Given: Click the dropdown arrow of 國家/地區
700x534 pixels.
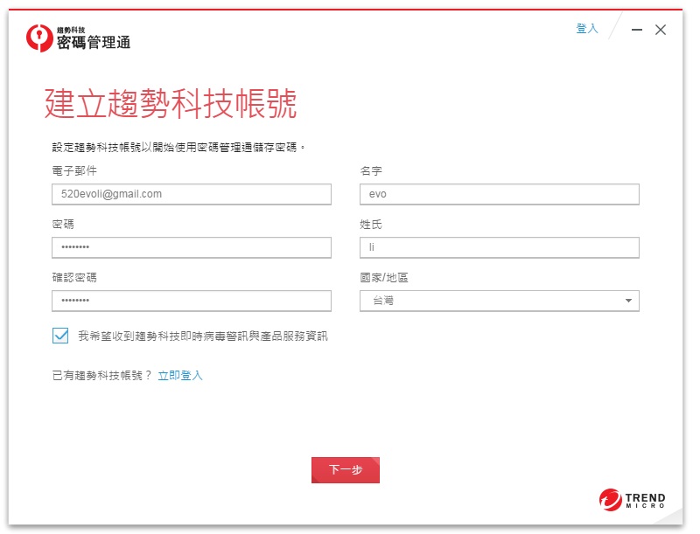Looking at the screenshot, I should (x=628, y=301).
